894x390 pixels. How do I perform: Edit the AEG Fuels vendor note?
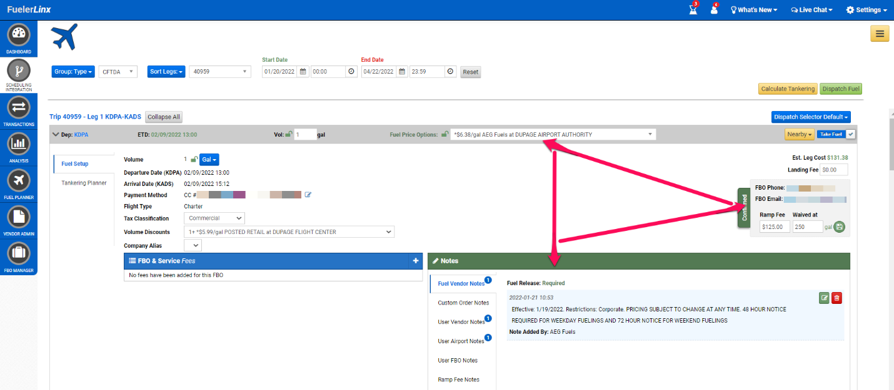click(x=825, y=298)
